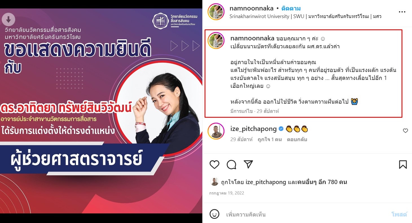Click the verified badge beside ize_pitchapong
The image size is (412, 223).
pyautogui.click(x=281, y=129)
